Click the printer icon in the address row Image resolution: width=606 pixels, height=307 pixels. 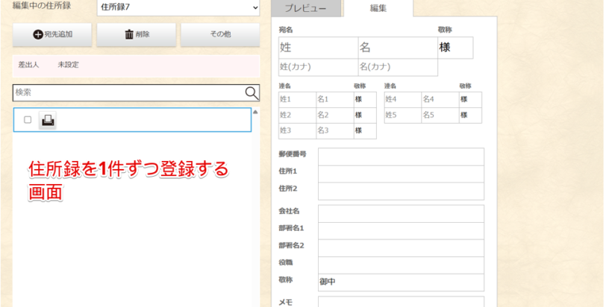(48, 120)
